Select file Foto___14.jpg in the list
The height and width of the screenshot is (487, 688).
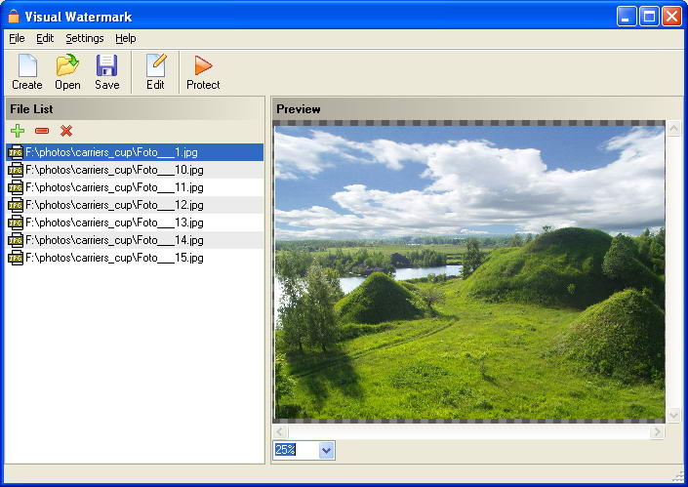tap(135, 240)
